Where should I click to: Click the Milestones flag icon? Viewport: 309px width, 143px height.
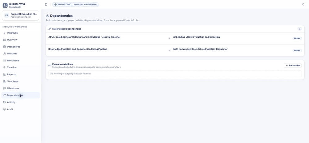[5, 88]
